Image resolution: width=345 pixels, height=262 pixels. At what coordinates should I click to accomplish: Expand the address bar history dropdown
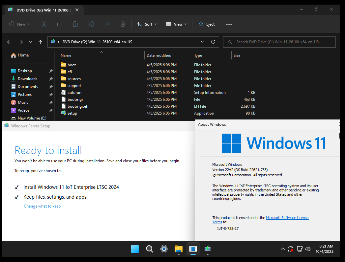[x=202, y=42]
